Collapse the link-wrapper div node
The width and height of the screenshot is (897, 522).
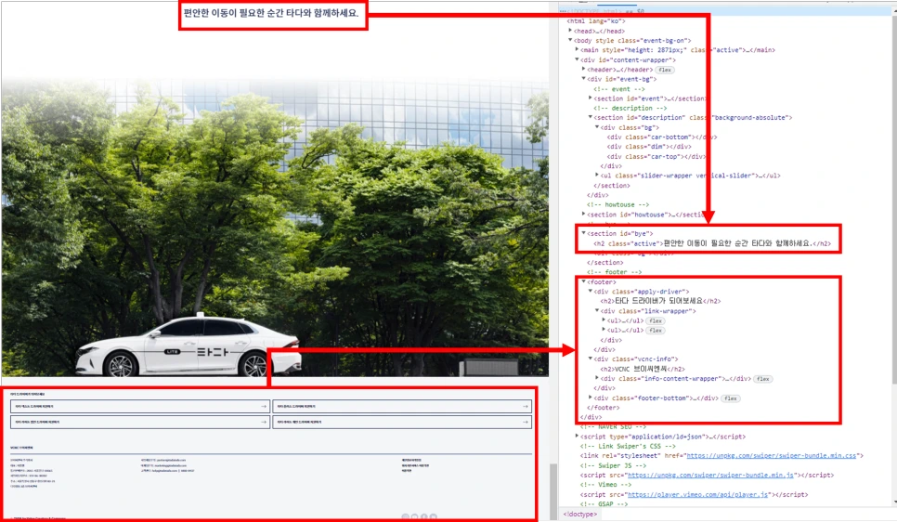pyautogui.click(x=597, y=311)
